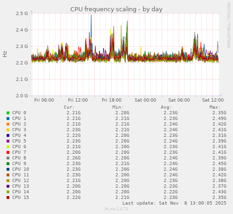Click CPU 8 current value 2.26G
Viewport: 233px width, 214px height.
(74, 158)
